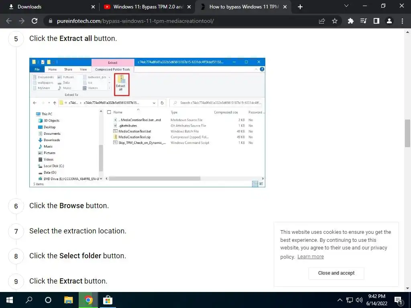This screenshot has height=308, width=411.
Task: Open the Extensions puzzle menu
Action: click(350, 21)
